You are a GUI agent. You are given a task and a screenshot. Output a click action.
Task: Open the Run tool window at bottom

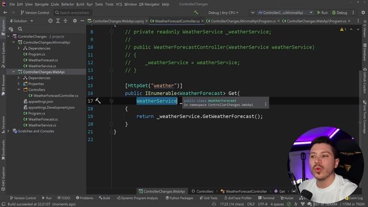coord(47,198)
